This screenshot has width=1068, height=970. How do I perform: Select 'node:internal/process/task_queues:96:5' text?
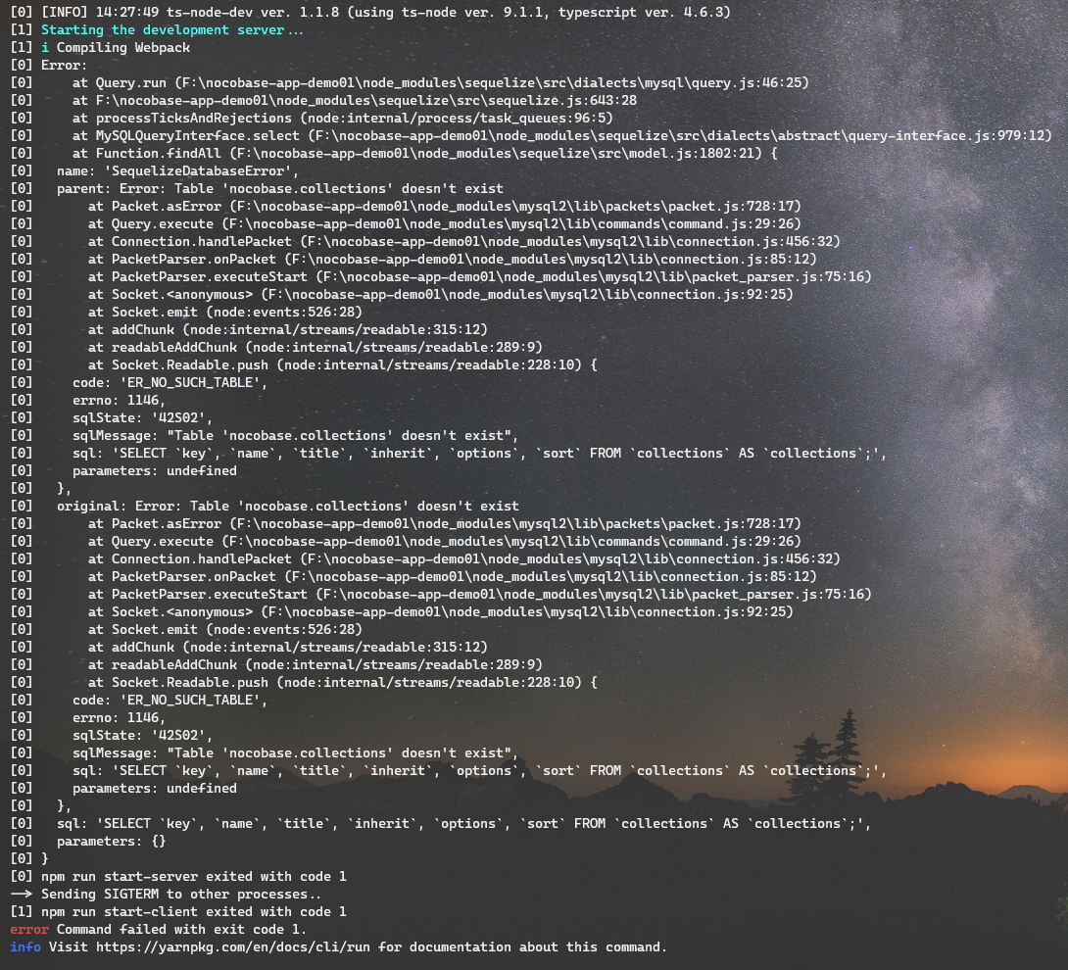[457, 118]
